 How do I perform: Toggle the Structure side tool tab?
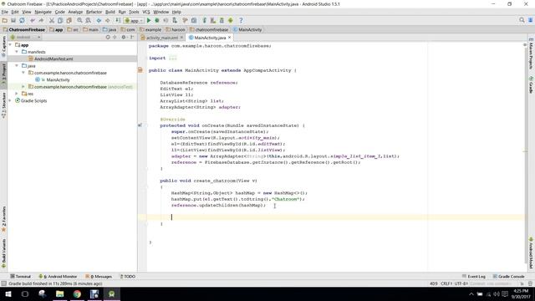[x=3, y=105]
